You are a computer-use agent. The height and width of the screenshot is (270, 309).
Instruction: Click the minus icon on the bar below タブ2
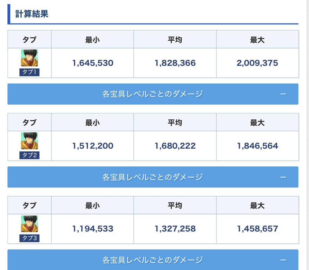pos(283,177)
